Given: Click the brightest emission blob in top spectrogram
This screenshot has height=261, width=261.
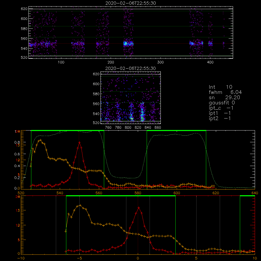Looking at the screenshot, I should [x=126, y=44].
